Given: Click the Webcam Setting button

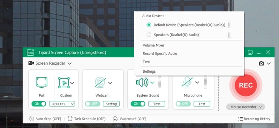Looking at the screenshot, I should coord(111,104).
